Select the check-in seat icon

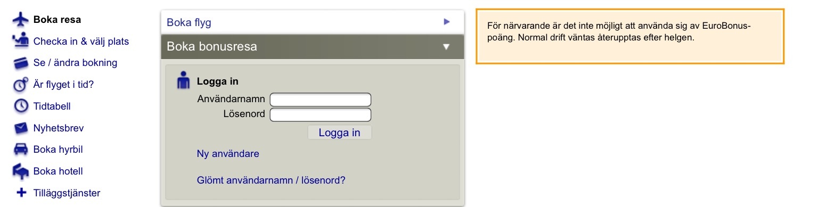(x=21, y=41)
